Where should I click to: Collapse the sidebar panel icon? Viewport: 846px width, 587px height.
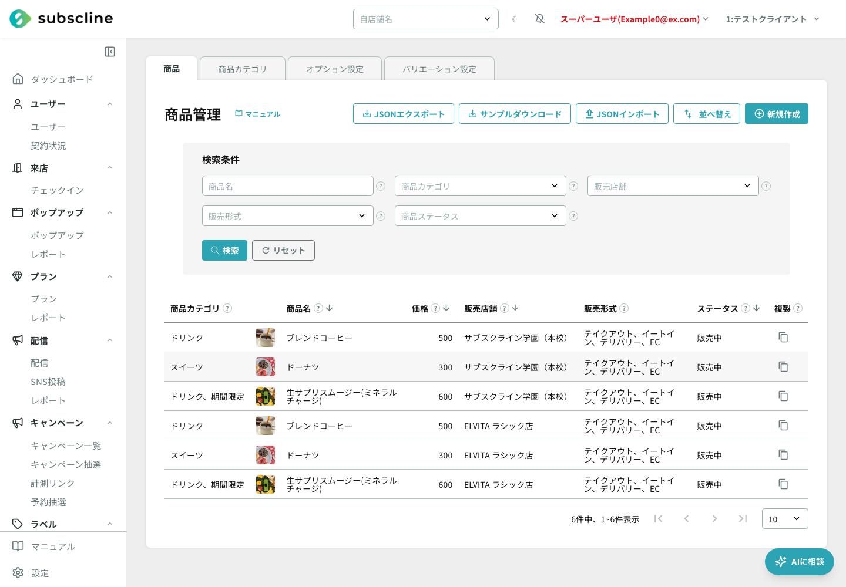[110, 52]
